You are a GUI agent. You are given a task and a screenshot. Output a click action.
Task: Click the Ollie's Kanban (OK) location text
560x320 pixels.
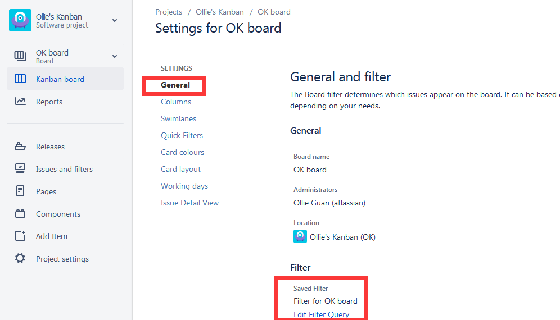click(x=342, y=237)
